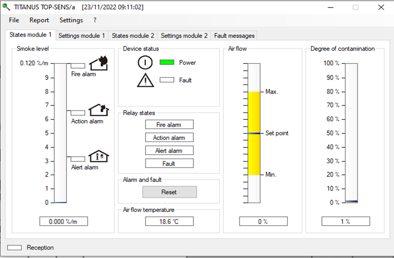This screenshot has height=258, width=394.
Task: Click the white Fault status indicator
Action: tap(167, 80)
